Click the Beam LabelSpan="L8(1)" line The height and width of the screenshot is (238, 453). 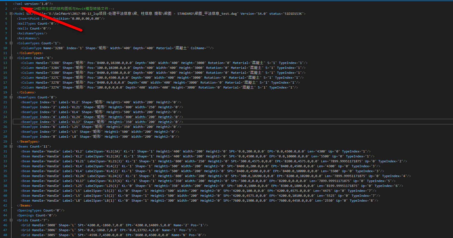199,201
